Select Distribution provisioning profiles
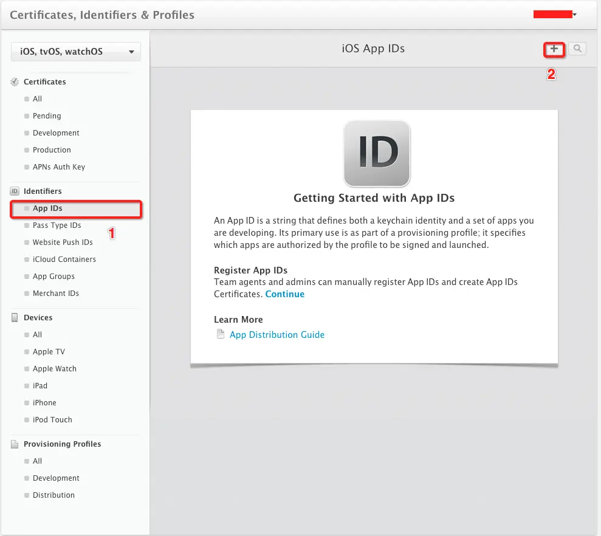Screen dimensions: 601x536 point(53,495)
